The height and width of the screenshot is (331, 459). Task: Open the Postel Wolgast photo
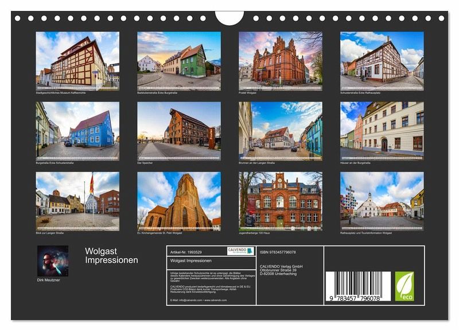coord(281,61)
